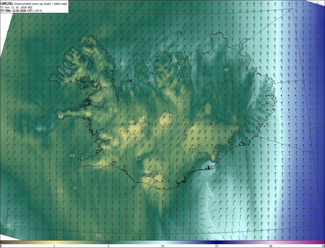Click the colorbar tick label 5
The height and width of the screenshot is (248, 325).
(108, 246)
